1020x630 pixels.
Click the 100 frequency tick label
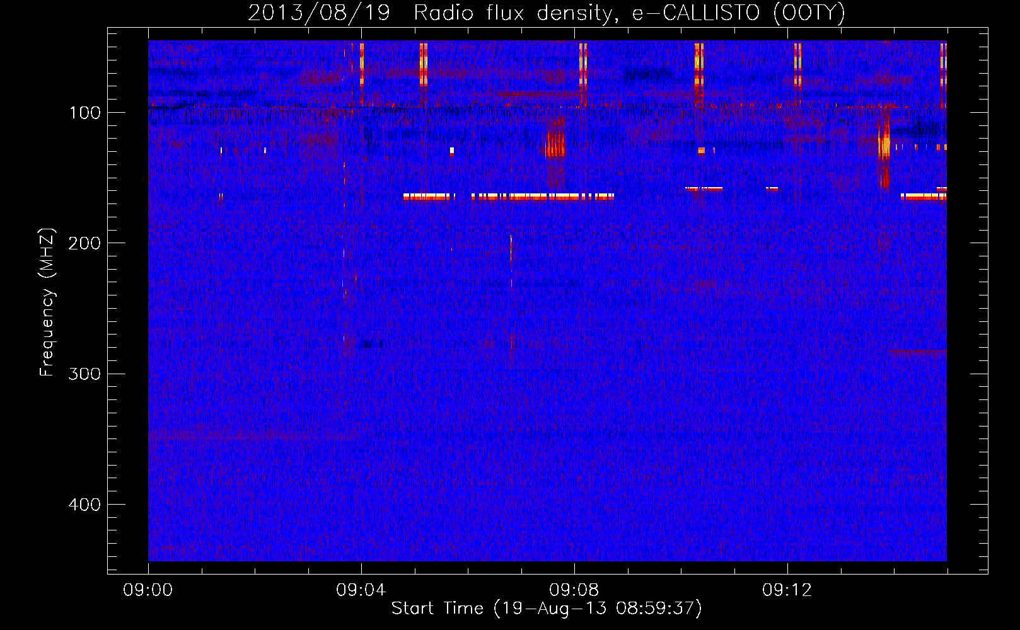click(x=84, y=113)
